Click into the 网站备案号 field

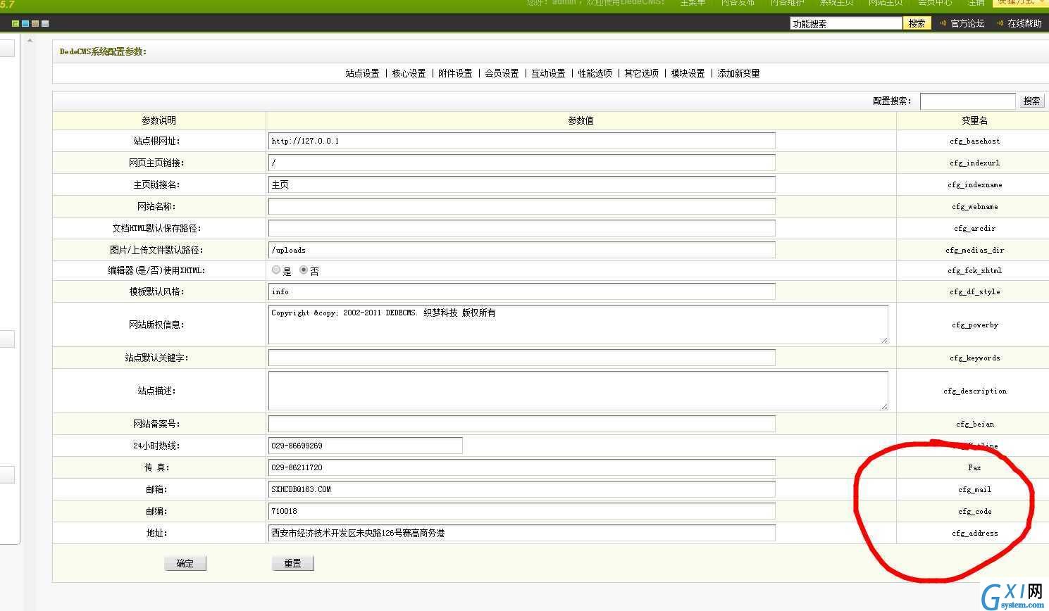click(521, 424)
